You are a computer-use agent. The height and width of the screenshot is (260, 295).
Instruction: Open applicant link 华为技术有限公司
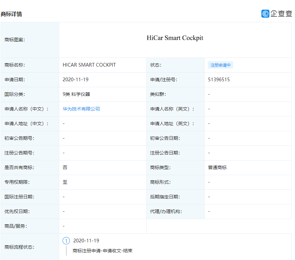pos(81,109)
